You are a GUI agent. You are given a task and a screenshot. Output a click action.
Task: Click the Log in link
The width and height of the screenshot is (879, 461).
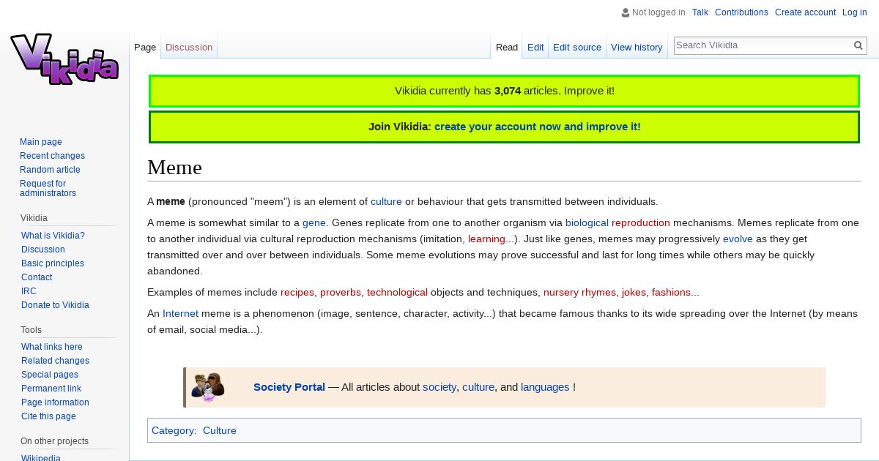click(x=854, y=12)
